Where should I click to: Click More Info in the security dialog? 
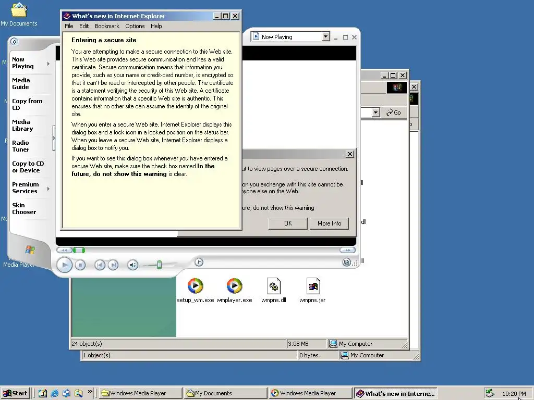point(330,223)
